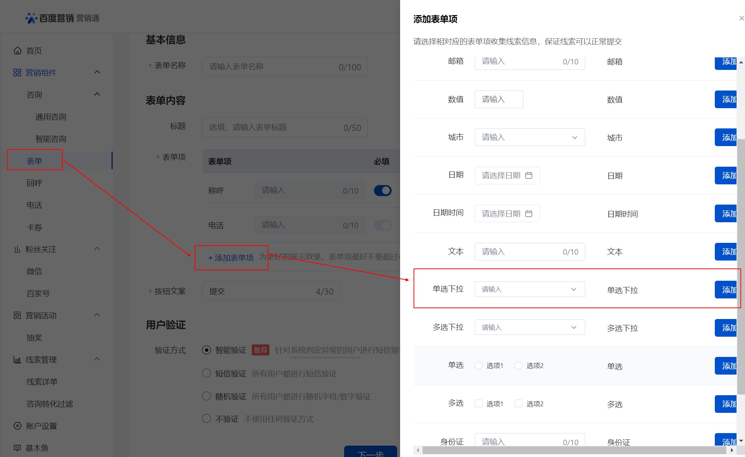Click the 粉丝关注 chart icon
745x457 pixels.
pos(17,249)
